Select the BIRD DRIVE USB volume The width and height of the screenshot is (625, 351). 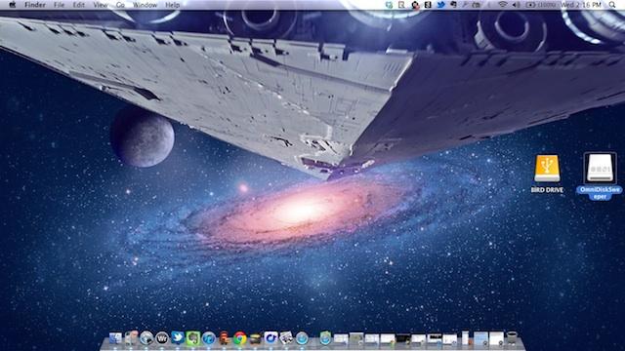[547, 174]
